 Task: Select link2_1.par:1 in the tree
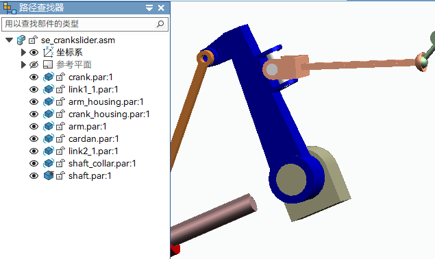click(93, 151)
